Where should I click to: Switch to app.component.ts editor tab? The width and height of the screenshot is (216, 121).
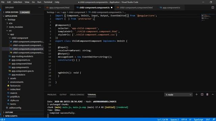tap(171, 7)
